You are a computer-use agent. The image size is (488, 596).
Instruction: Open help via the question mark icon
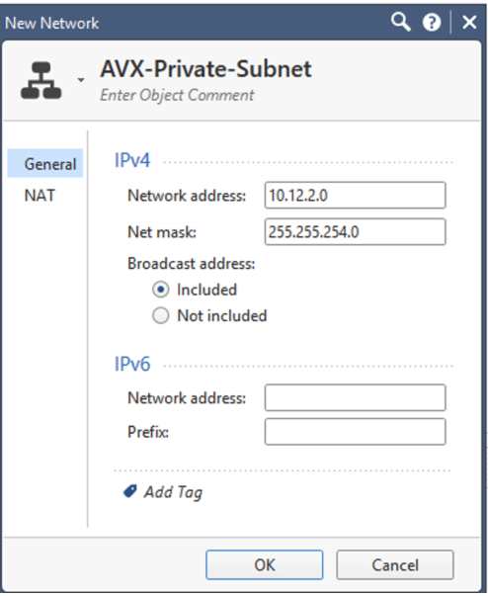(x=432, y=22)
